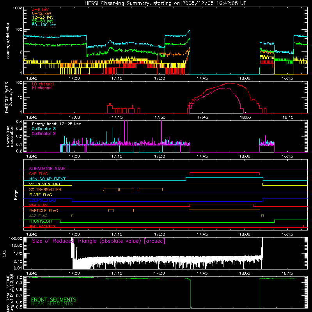Select the 12-25 keV legend label

coord(43,17)
